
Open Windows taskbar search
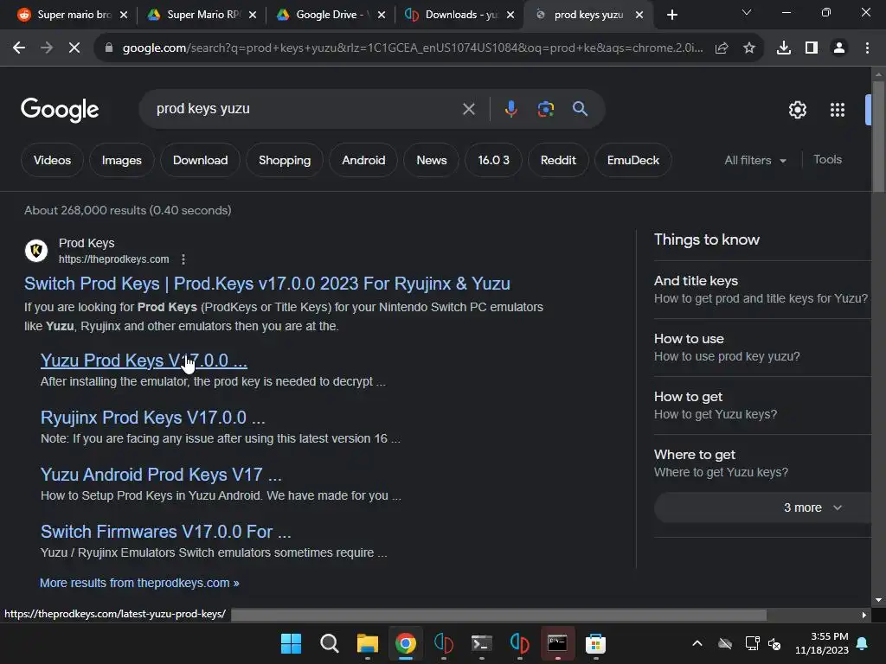pyautogui.click(x=329, y=643)
